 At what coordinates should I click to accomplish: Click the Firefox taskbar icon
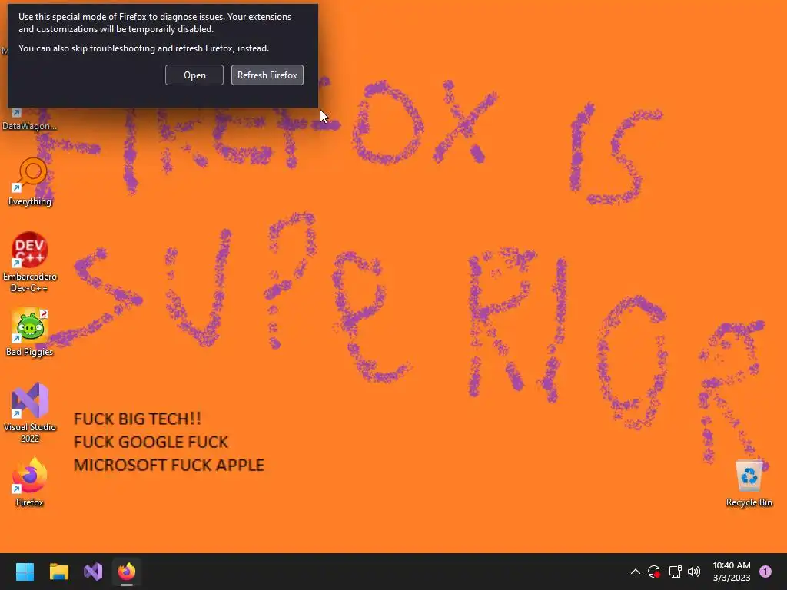[x=127, y=572]
